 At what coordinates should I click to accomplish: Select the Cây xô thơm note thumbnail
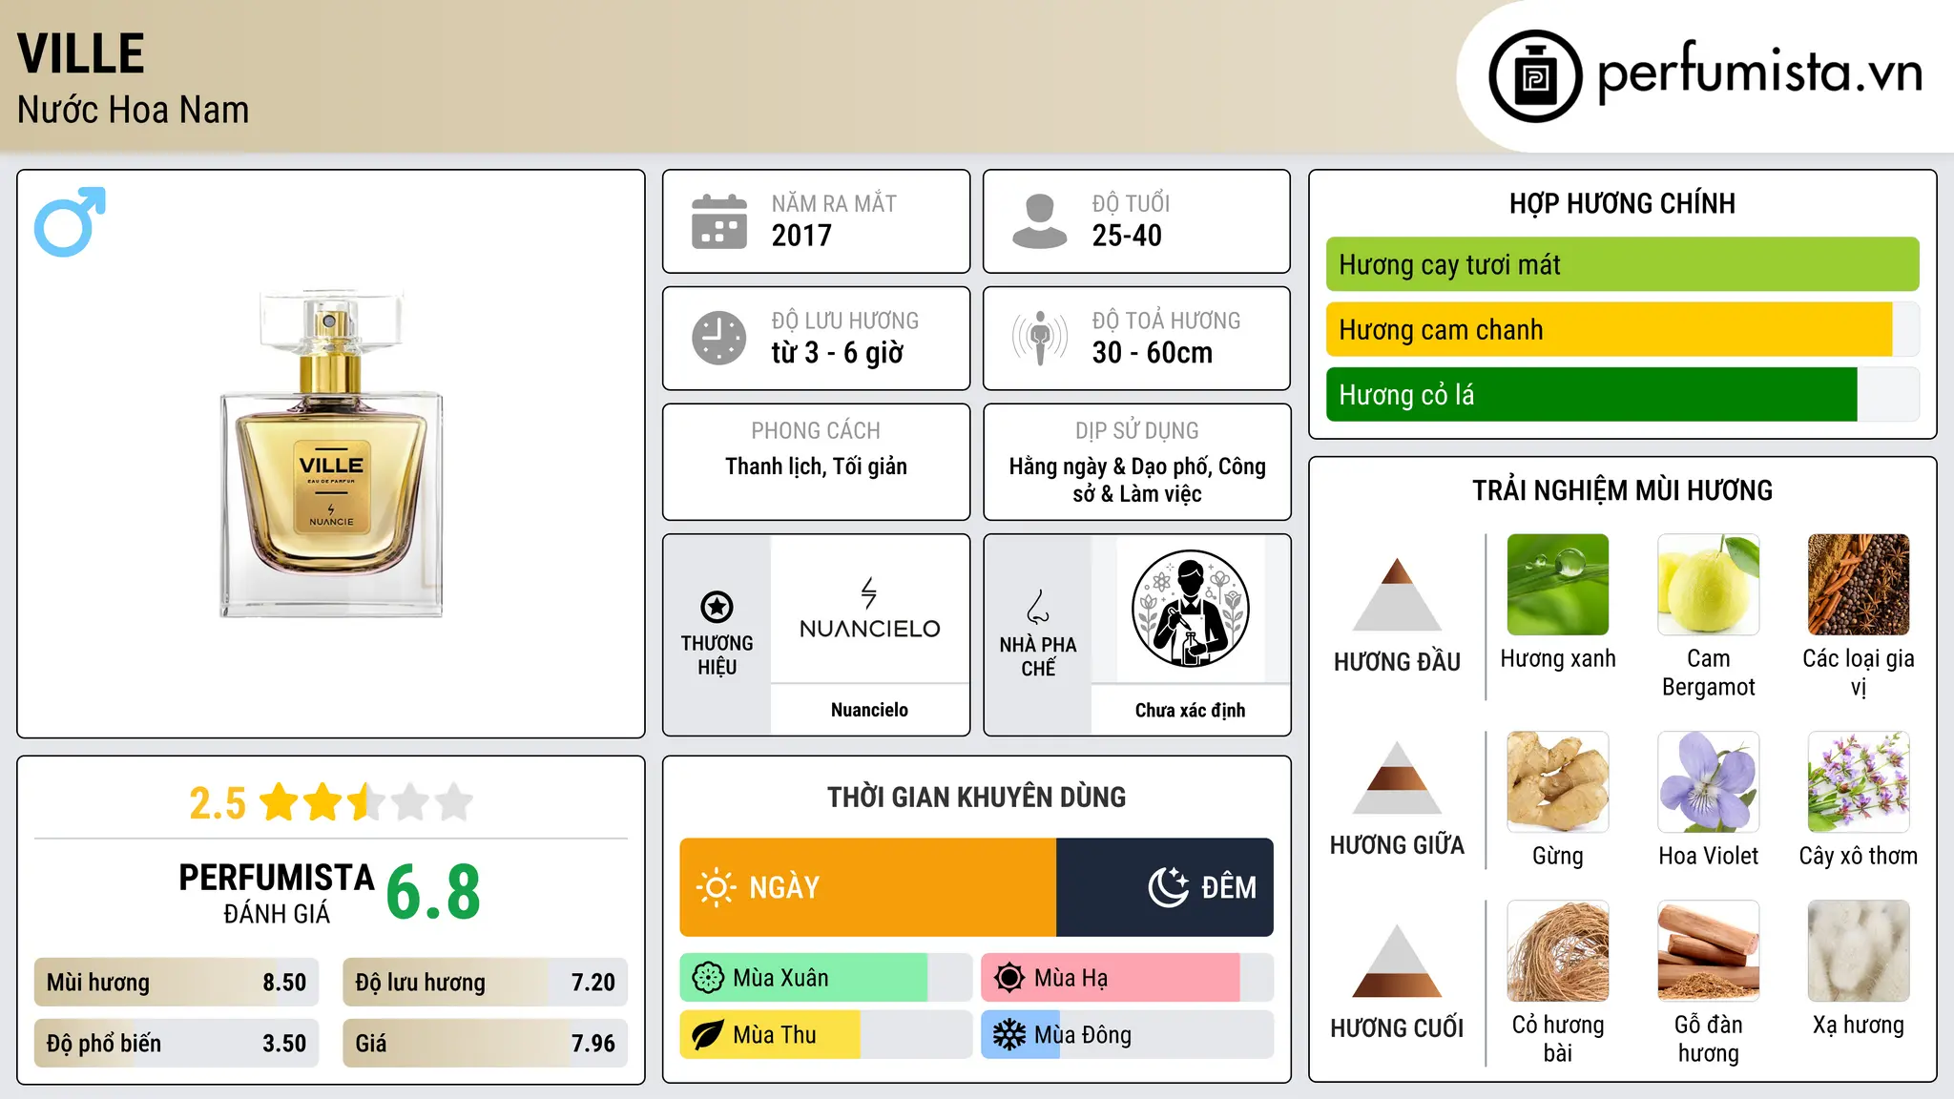point(1859,782)
